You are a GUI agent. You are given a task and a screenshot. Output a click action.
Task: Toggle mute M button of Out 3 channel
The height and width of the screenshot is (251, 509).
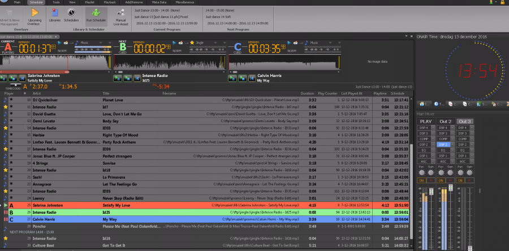tap(469, 180)
